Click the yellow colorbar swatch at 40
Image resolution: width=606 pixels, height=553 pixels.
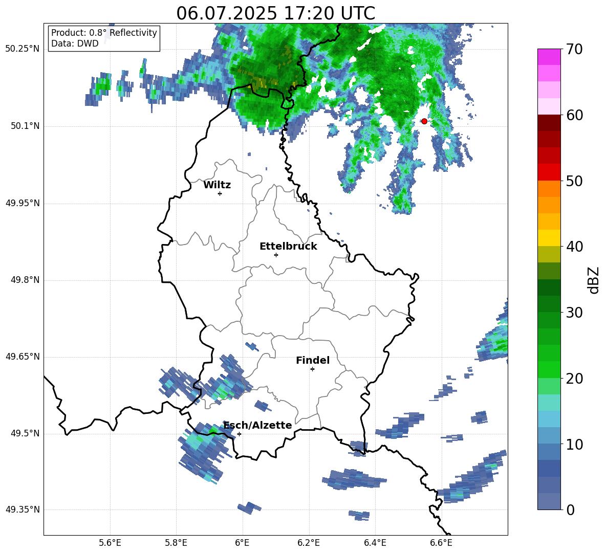(549, 238)
